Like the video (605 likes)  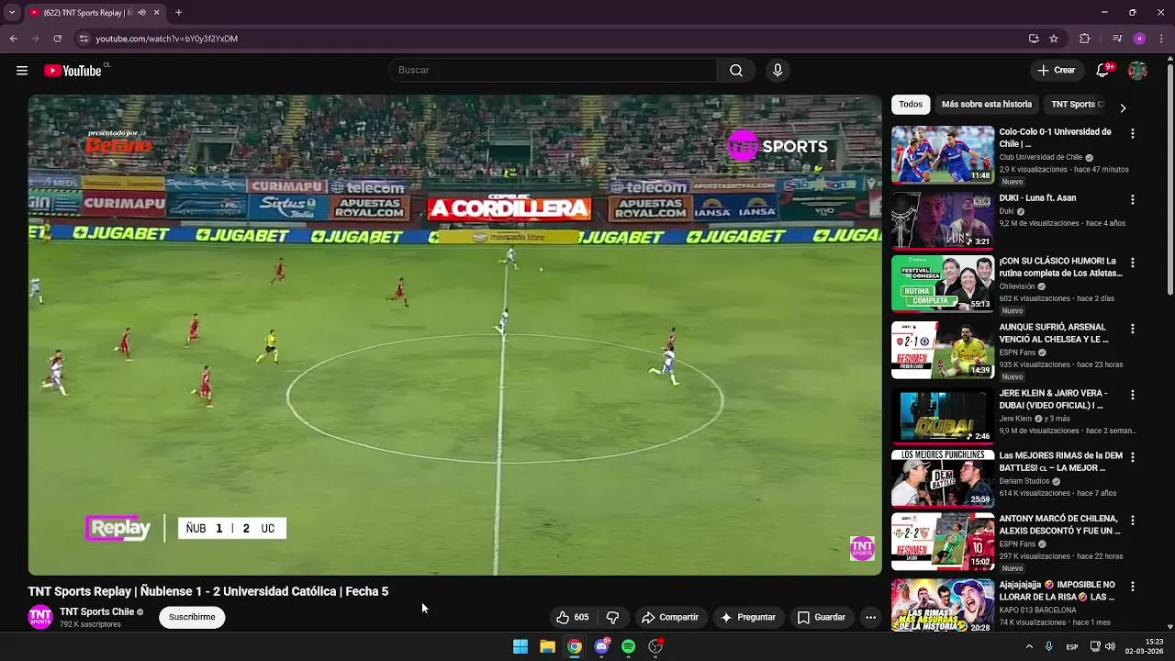573,618
